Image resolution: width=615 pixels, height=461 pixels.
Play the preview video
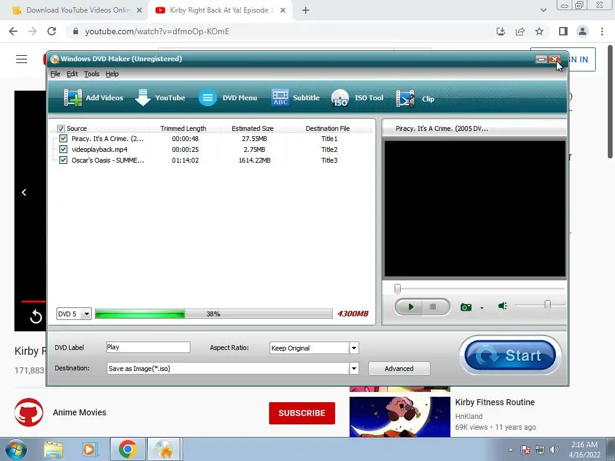(410, 307)
